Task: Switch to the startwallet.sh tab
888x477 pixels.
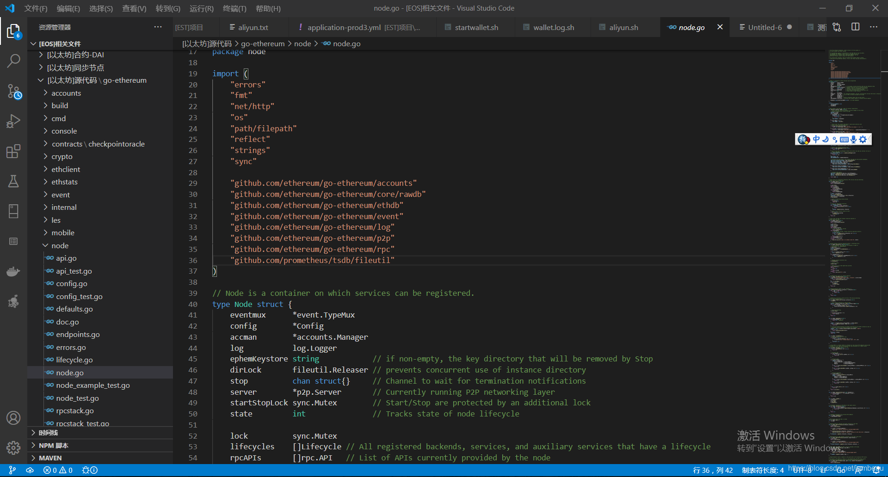Action: [x=476, y=27]
